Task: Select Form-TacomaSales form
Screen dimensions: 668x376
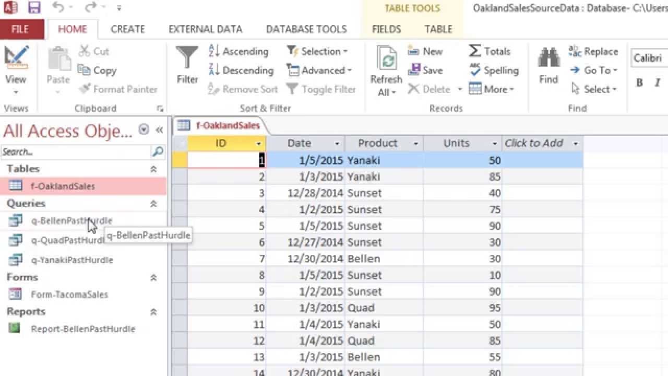Action: coord(83,295)
